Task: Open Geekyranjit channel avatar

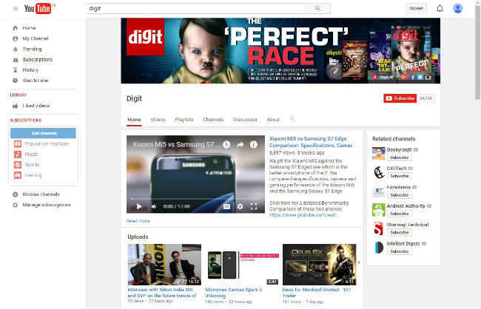Action: [x=379, y=154]
